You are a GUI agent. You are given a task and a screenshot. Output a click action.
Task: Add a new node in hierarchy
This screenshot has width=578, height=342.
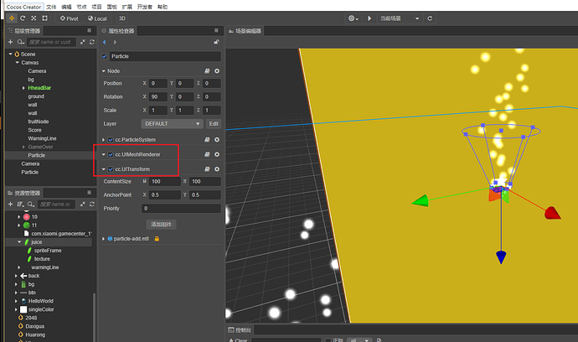10,42
